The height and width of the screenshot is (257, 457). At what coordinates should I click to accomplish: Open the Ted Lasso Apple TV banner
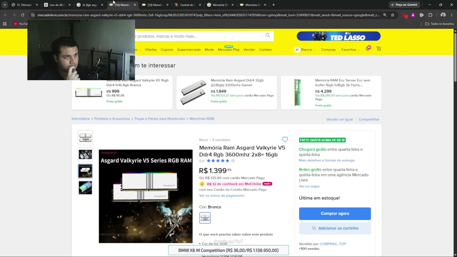338,36
